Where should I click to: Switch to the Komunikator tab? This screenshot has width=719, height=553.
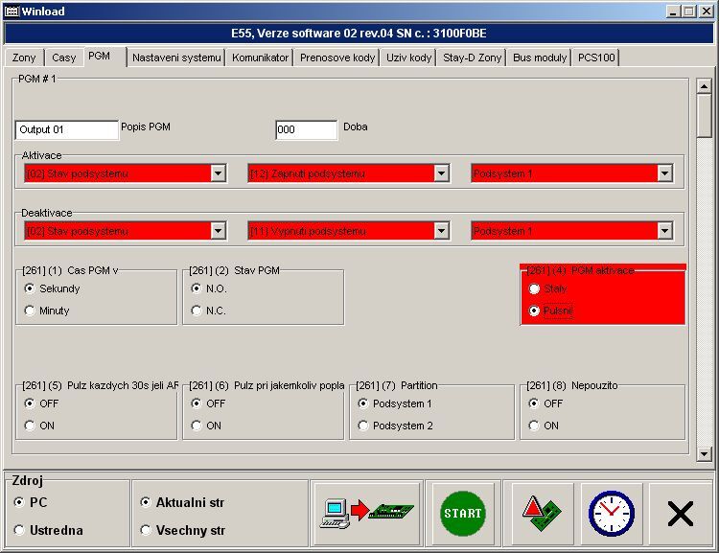[260, 58]
